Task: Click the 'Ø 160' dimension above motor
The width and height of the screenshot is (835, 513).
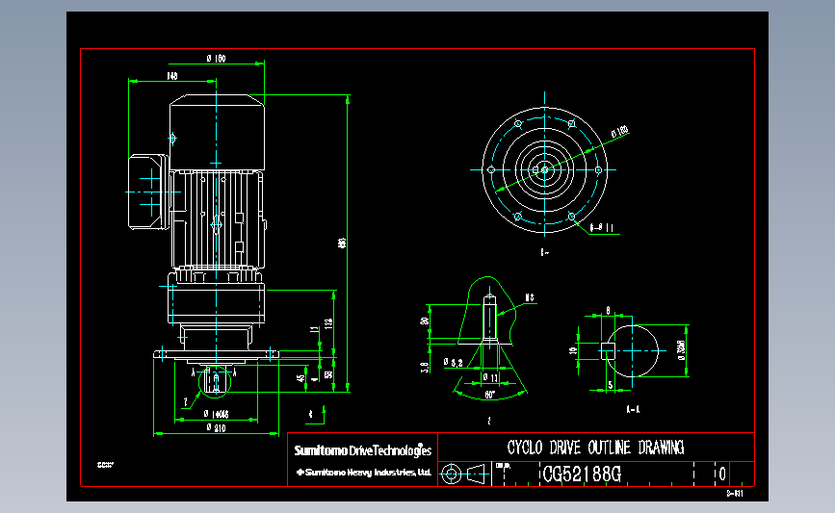Action: coord(216,58)
